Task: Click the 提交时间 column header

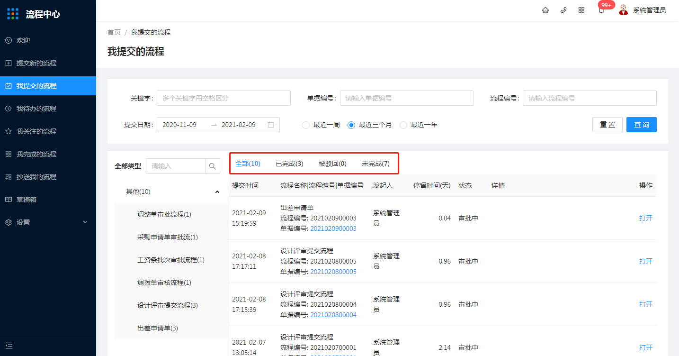Action: [245, 185]
